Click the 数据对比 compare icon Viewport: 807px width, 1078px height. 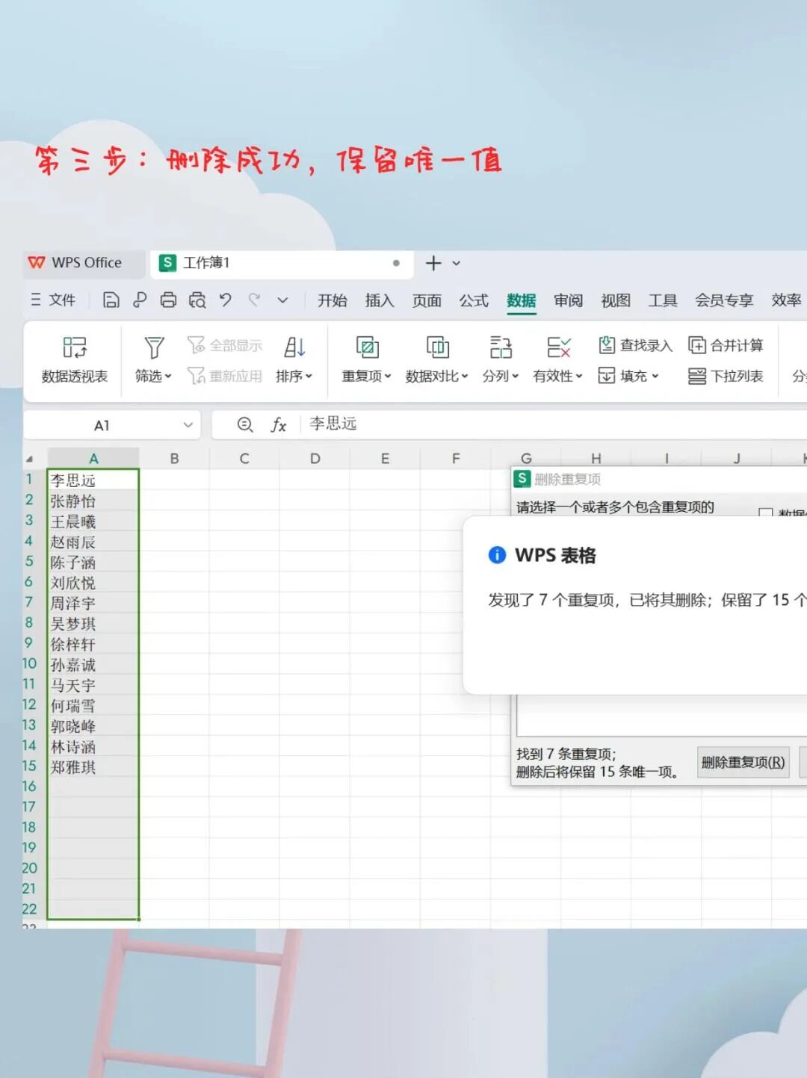pyautogui.click(x=438, y=347)
